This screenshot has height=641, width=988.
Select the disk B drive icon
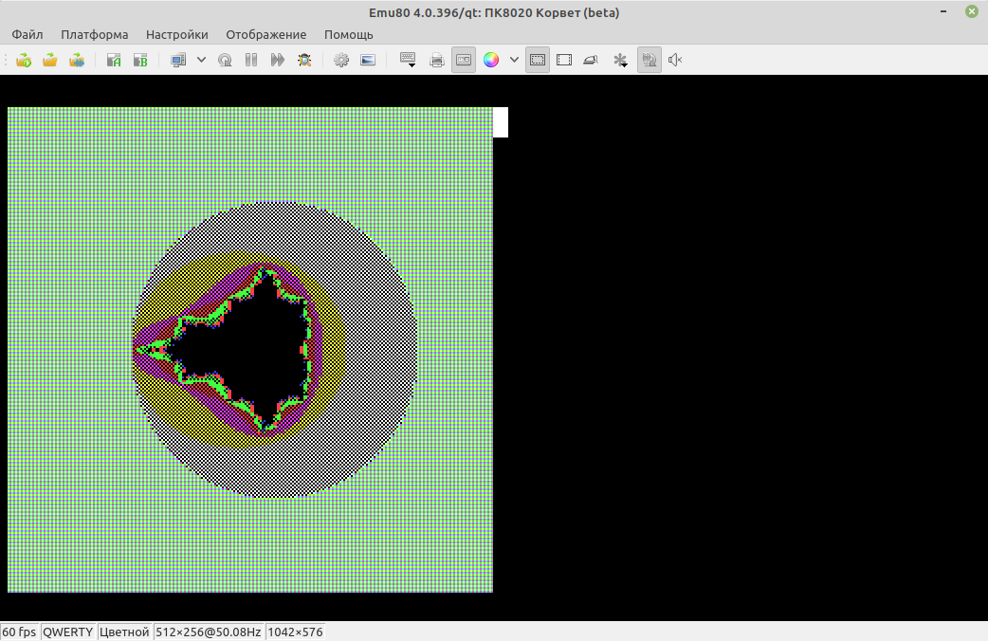(x=140, y=60)
